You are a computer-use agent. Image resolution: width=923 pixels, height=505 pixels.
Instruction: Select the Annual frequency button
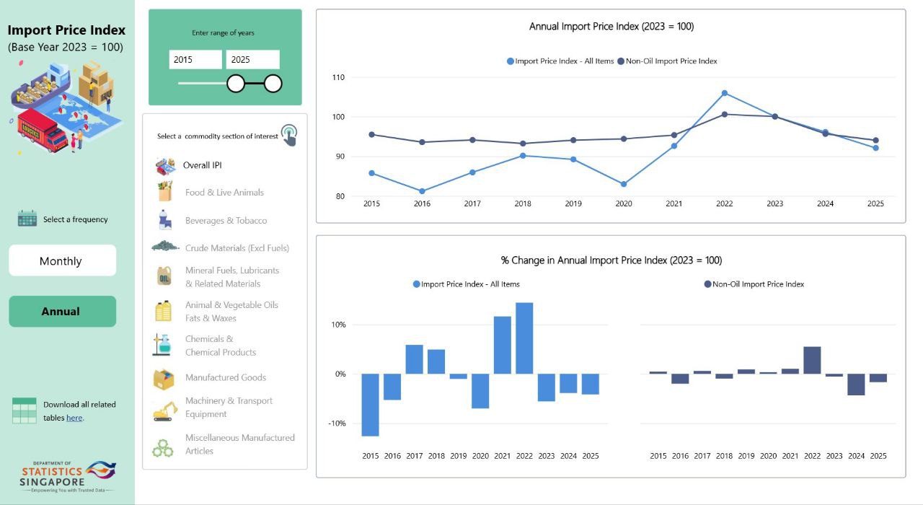[62, 312]
